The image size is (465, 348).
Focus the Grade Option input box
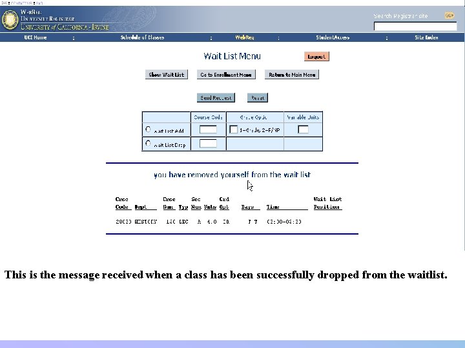point(233,130)
